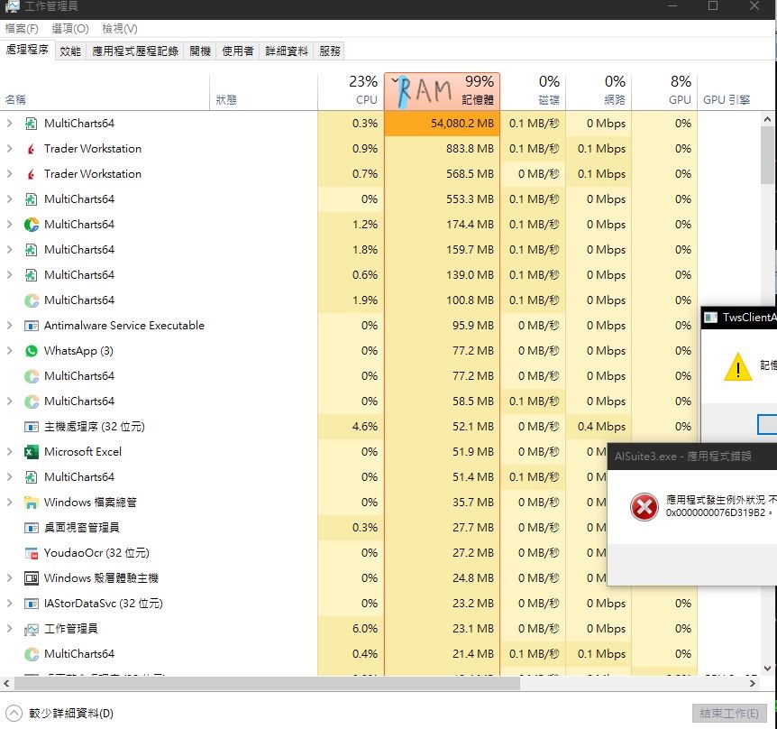Click the MultiCharts64 icon using 54,080.2 MB
This screenshot has height=729, width=777.
[31, 124]
